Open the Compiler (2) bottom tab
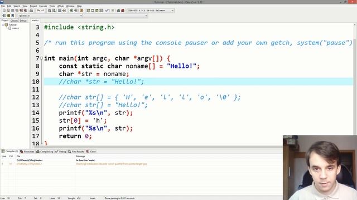Viewport: 357px width, 200px height. pos(10,151)
